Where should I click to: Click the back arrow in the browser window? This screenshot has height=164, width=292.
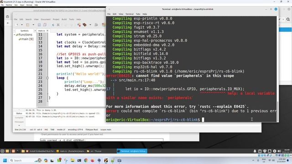click(x=8, y=23)
